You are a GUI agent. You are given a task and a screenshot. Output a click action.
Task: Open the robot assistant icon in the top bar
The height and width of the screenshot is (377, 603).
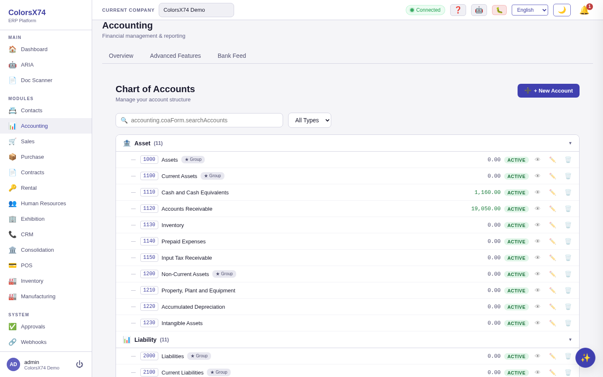(479, 10)
